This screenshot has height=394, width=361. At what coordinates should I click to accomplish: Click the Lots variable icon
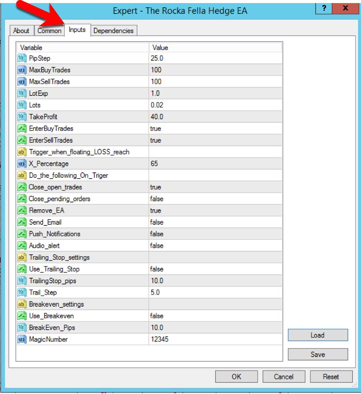tap(22, 105)
